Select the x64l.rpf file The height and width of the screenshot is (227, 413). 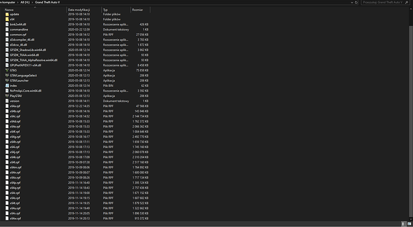click(14, 162)
